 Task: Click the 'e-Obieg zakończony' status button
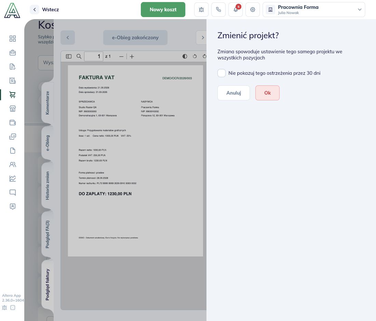coord(135,38)
